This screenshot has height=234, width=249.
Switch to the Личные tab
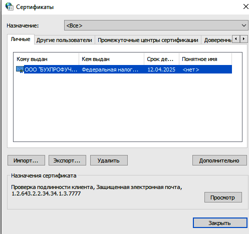tap(21, 39)
